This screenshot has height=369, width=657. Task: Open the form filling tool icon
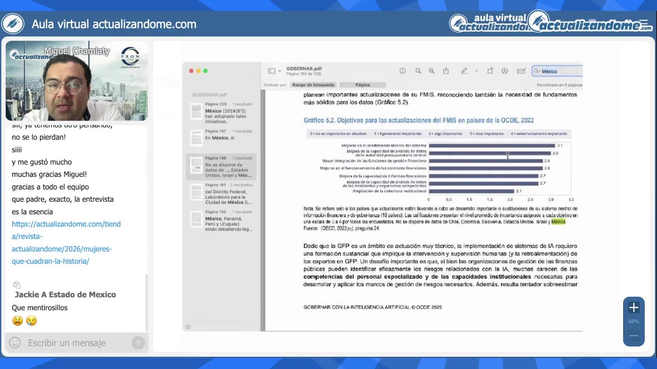tap(521, 71)
